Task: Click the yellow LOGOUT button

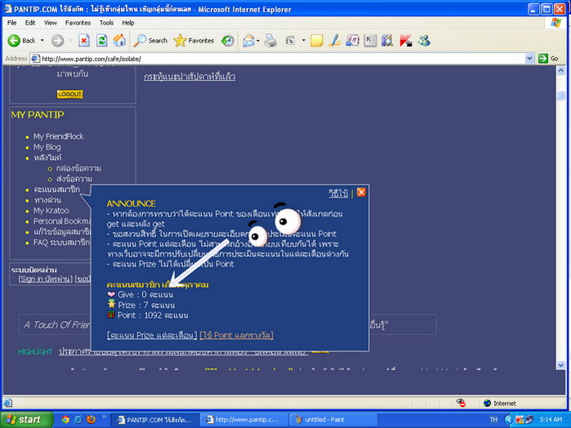Action: pos(70,95)
